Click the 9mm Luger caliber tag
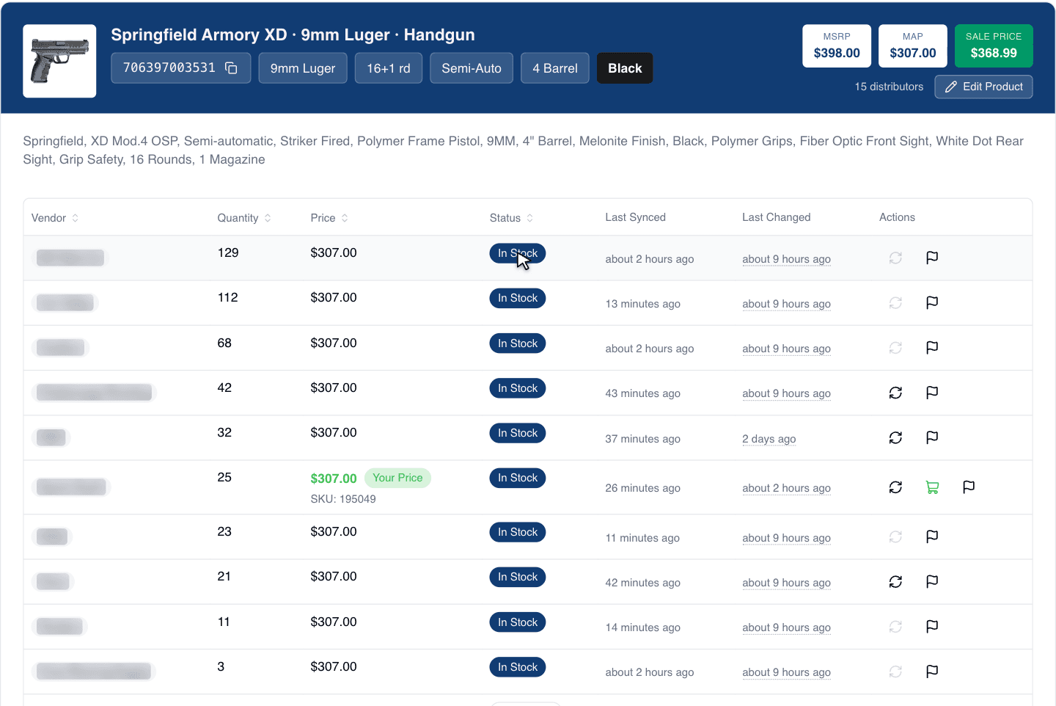The width and height of the screenshot is (1056, 706). [303, 68]
